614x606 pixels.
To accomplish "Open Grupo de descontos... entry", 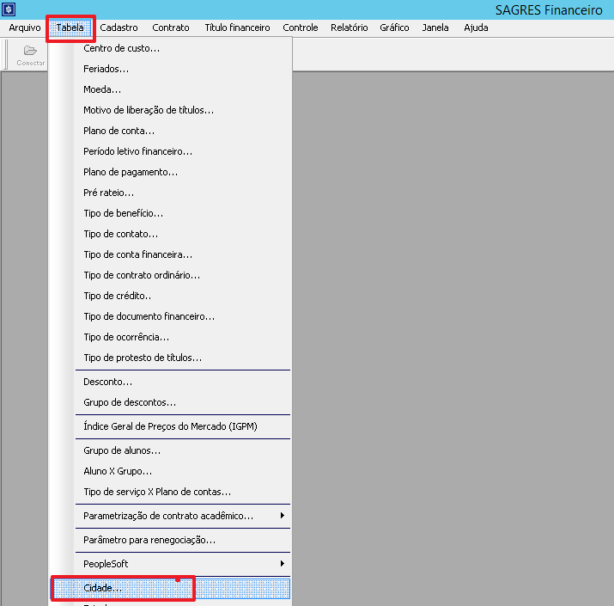I will click(x=130, y=402).
